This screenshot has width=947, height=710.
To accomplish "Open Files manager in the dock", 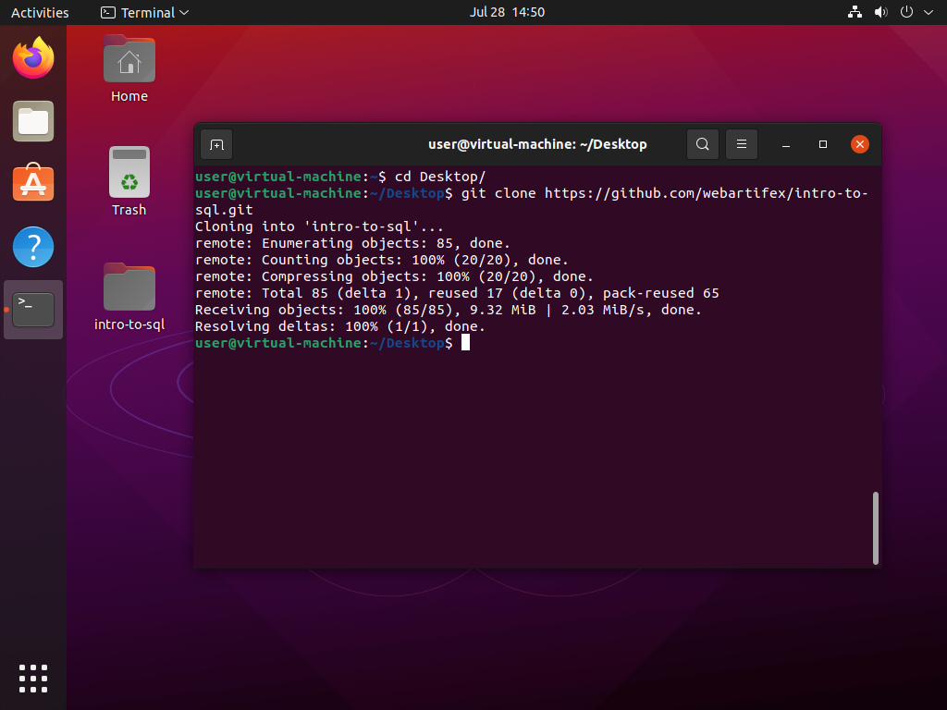I will pos(33,121).
